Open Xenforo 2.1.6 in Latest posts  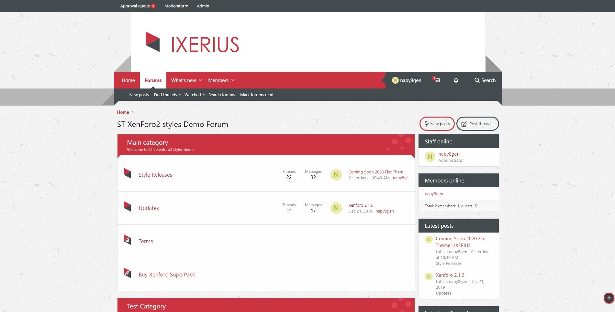click(450, 275)
